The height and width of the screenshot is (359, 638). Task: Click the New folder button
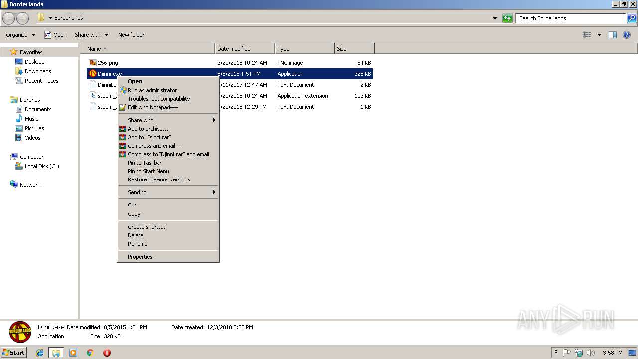point(131,35)
